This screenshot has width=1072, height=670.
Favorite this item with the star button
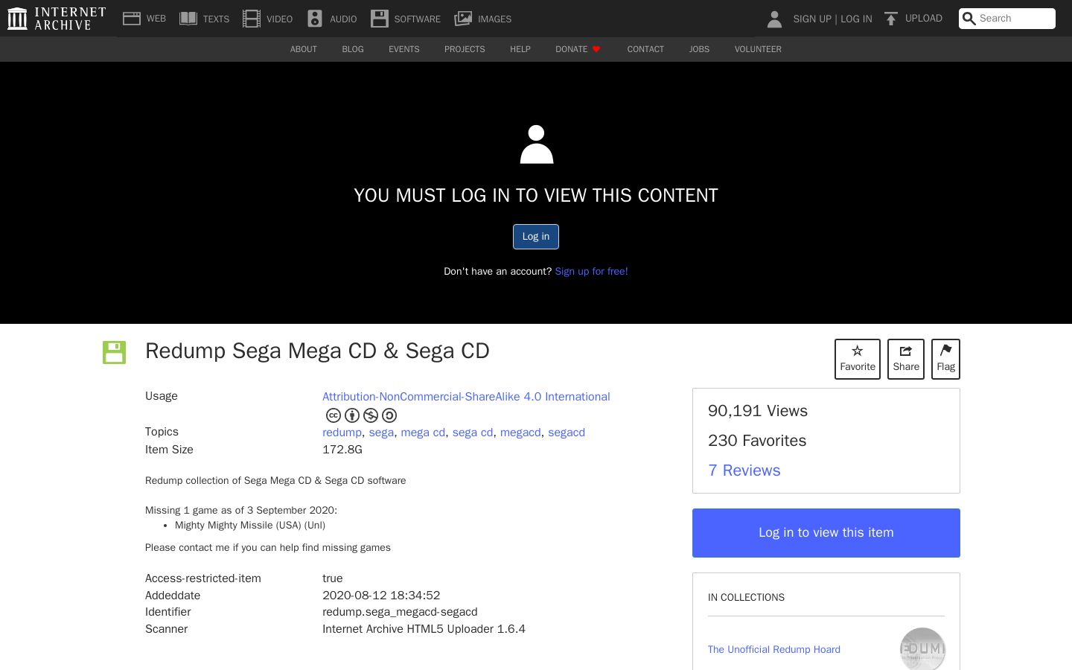coord(858,359)
